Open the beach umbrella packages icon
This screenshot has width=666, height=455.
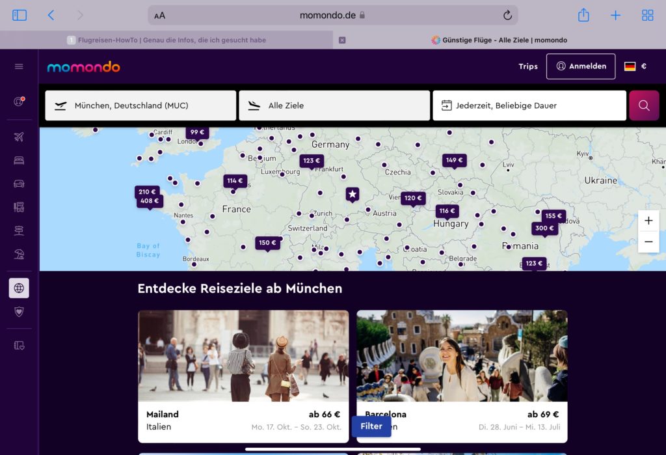[19, 254]
